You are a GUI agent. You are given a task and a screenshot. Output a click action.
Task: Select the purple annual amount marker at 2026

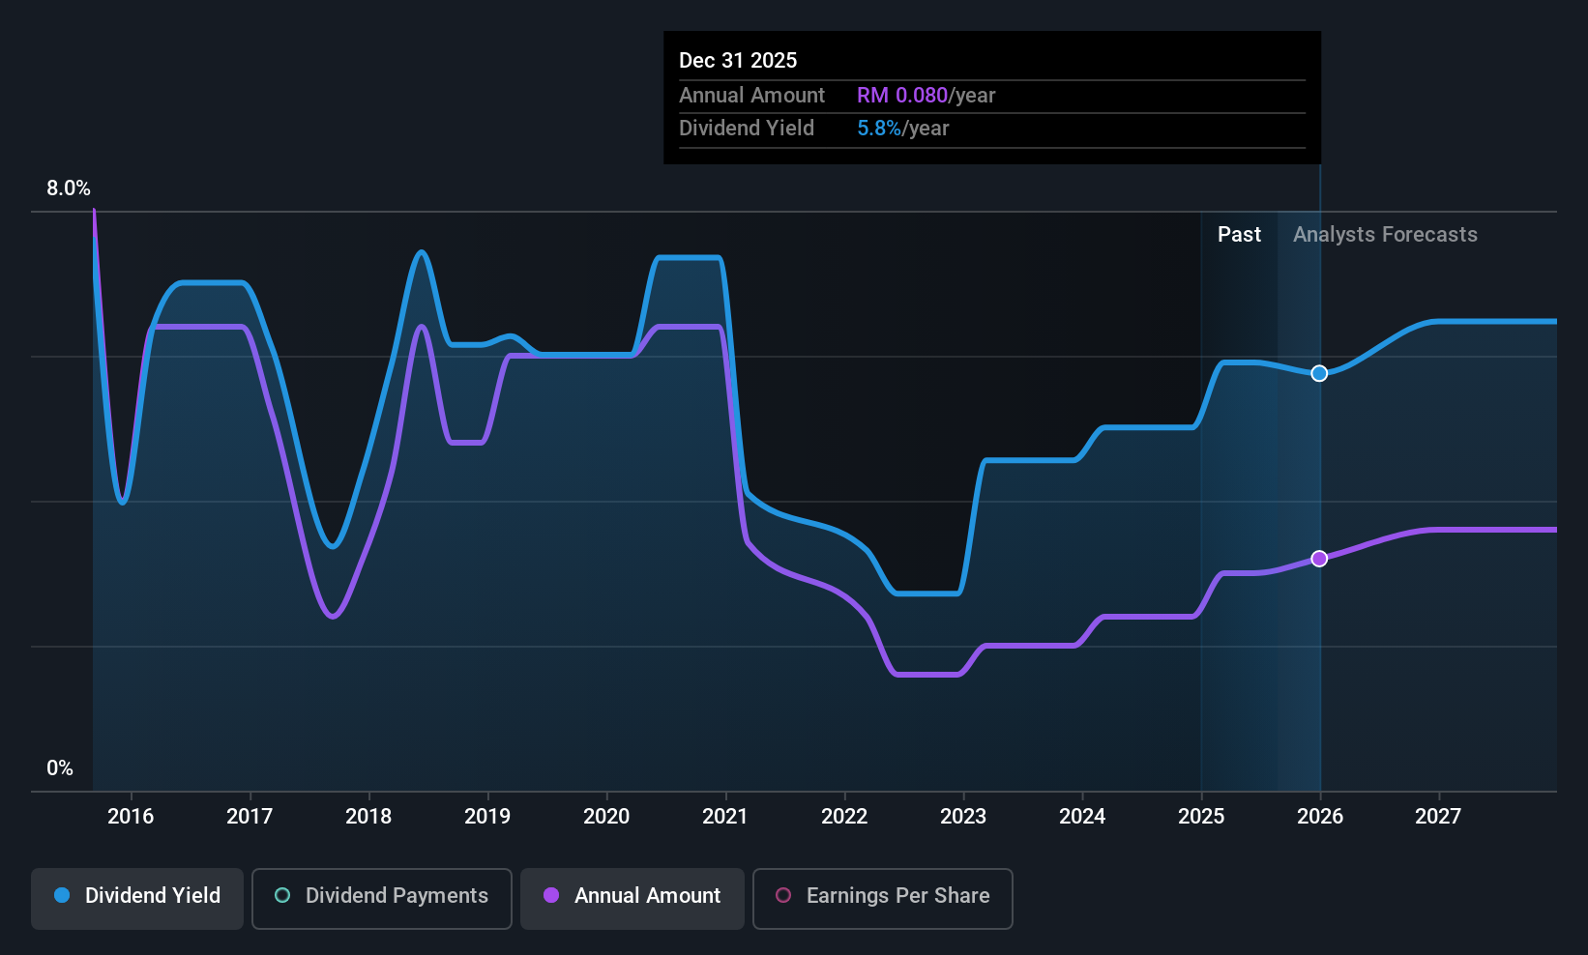(x=1319, y=559)
